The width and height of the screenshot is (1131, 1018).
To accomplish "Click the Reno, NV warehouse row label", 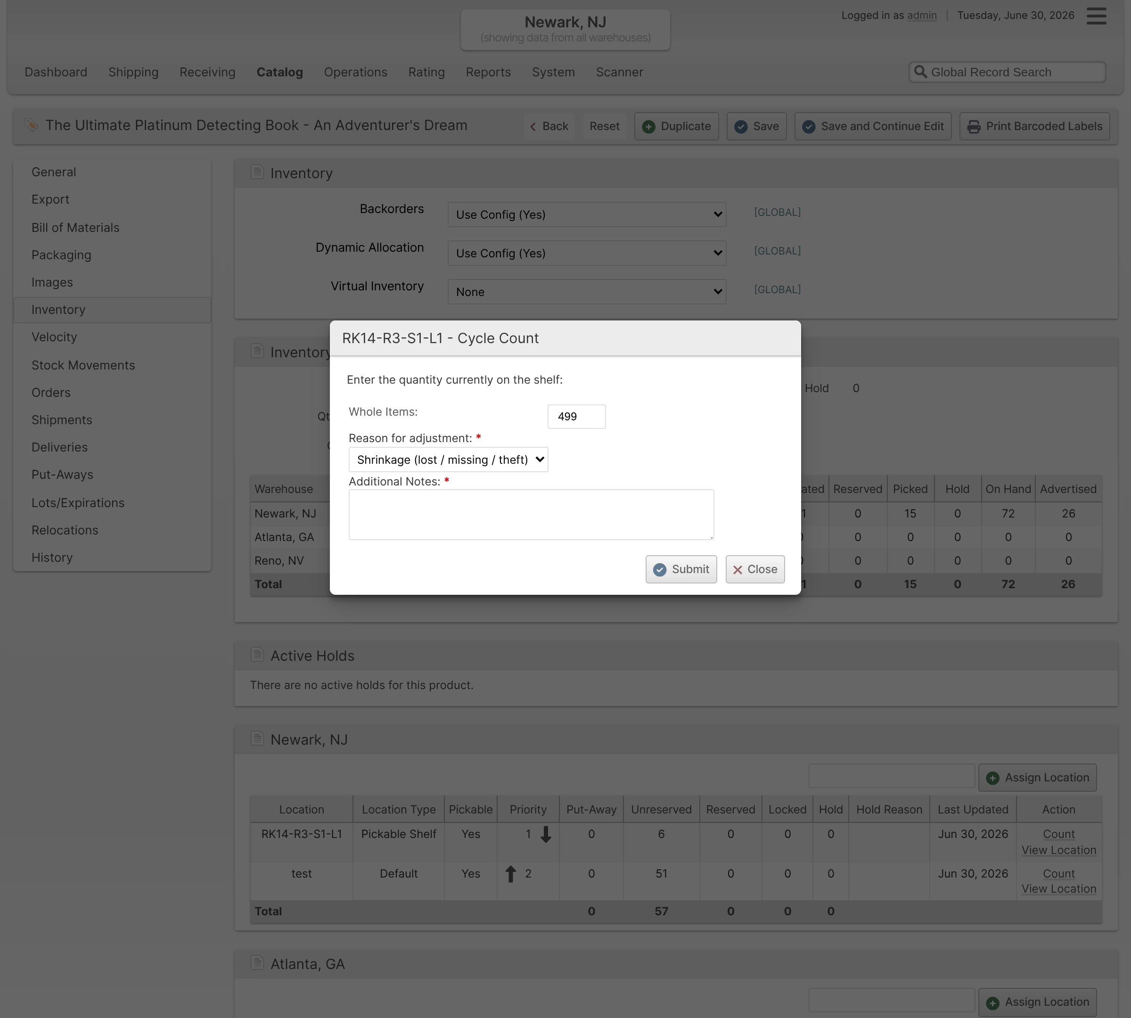I will [279, 560].
